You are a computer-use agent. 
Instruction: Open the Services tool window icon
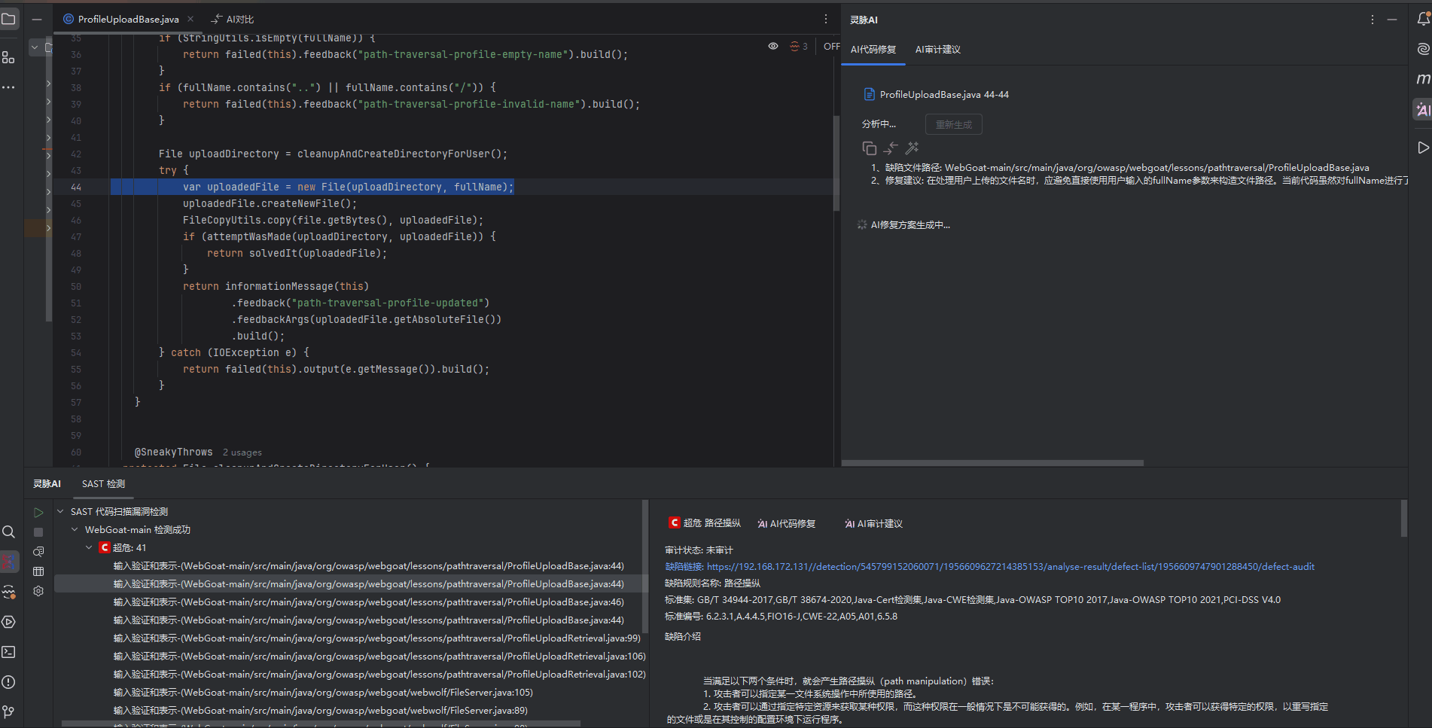pos(9,622)
